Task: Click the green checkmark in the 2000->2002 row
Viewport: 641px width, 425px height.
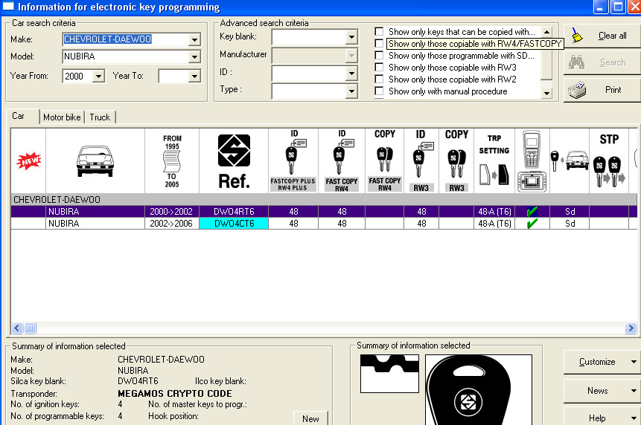Action: pos(532,212)
